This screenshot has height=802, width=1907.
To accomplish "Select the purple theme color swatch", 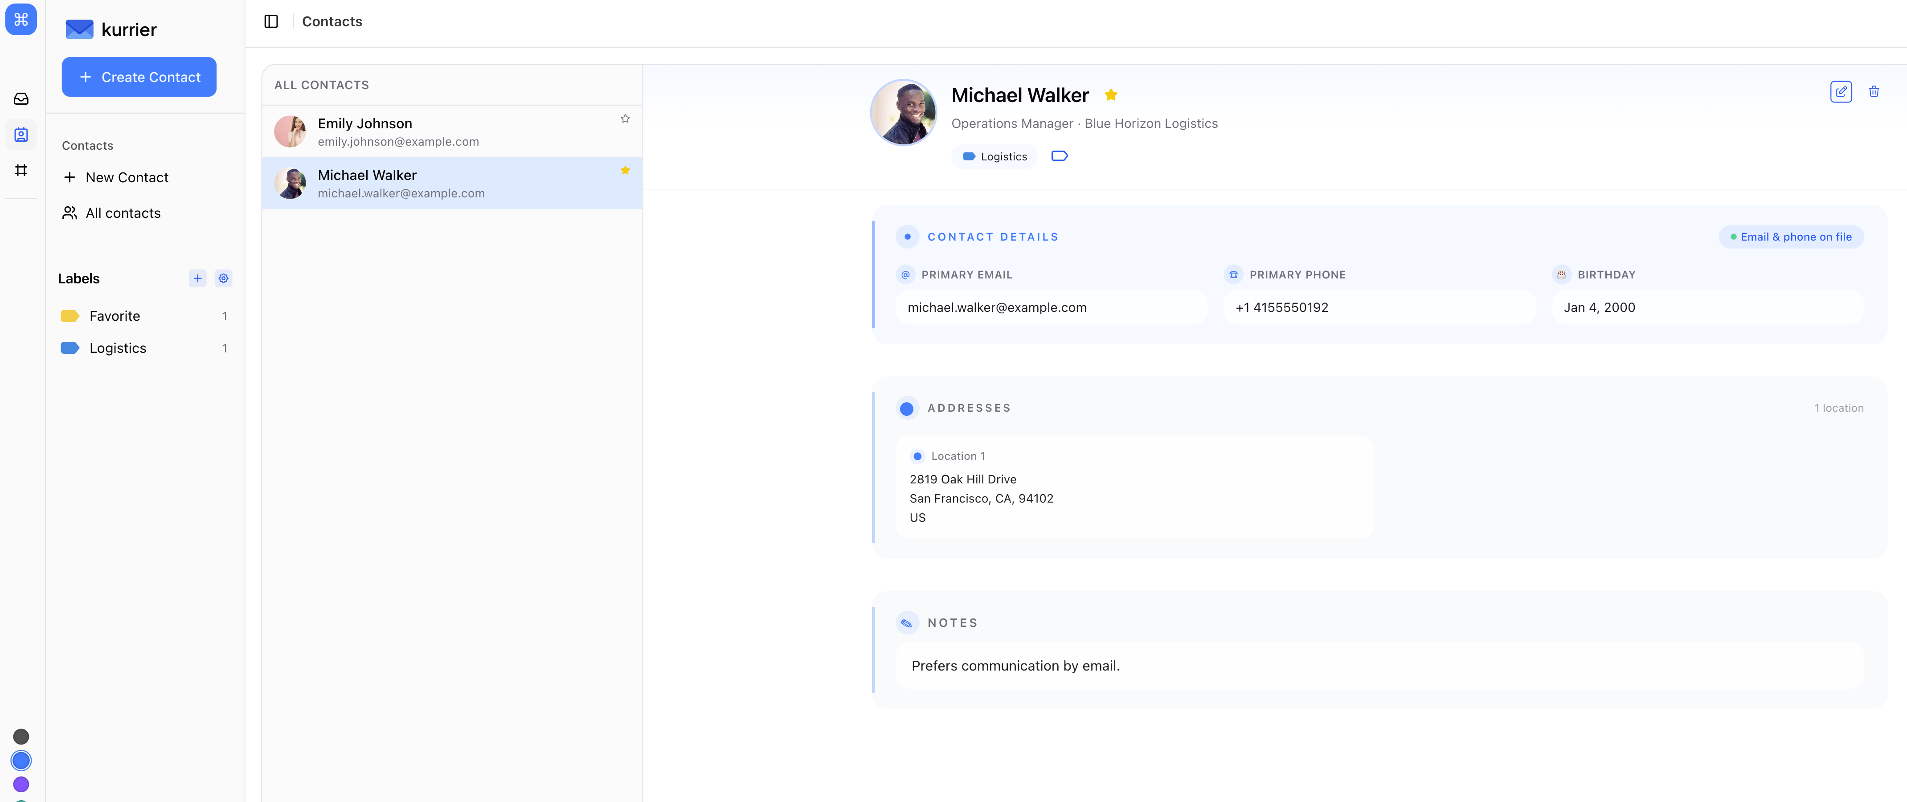I will pos(21,783).
